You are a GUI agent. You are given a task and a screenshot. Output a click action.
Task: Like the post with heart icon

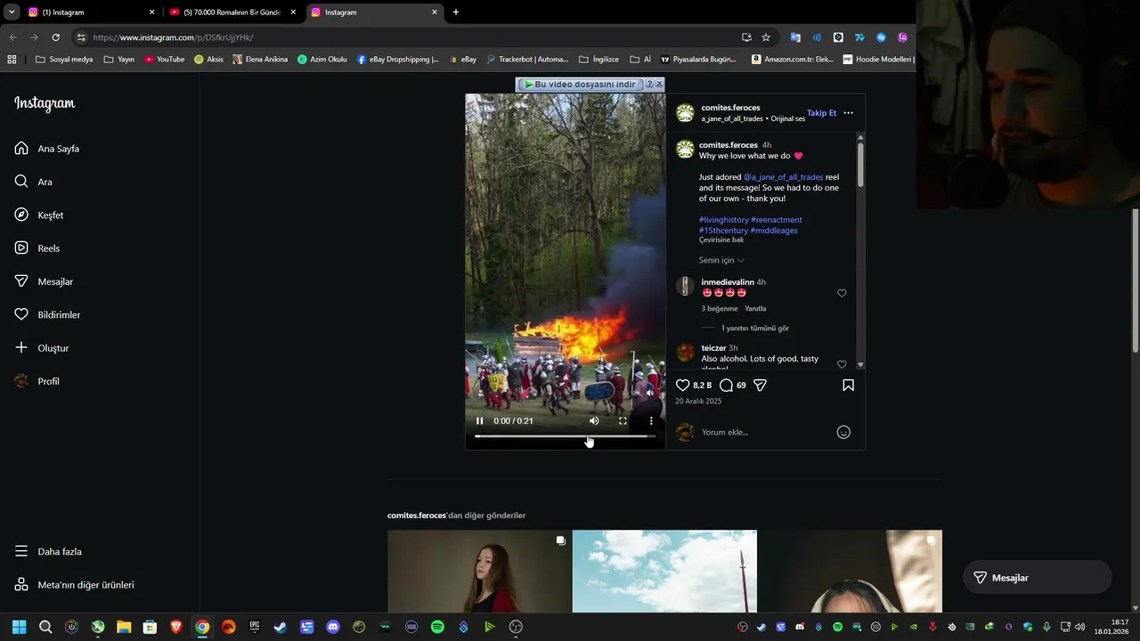[x=682, y=385]
